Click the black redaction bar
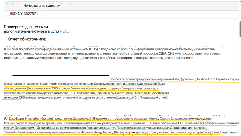 (x=60, y=75)
